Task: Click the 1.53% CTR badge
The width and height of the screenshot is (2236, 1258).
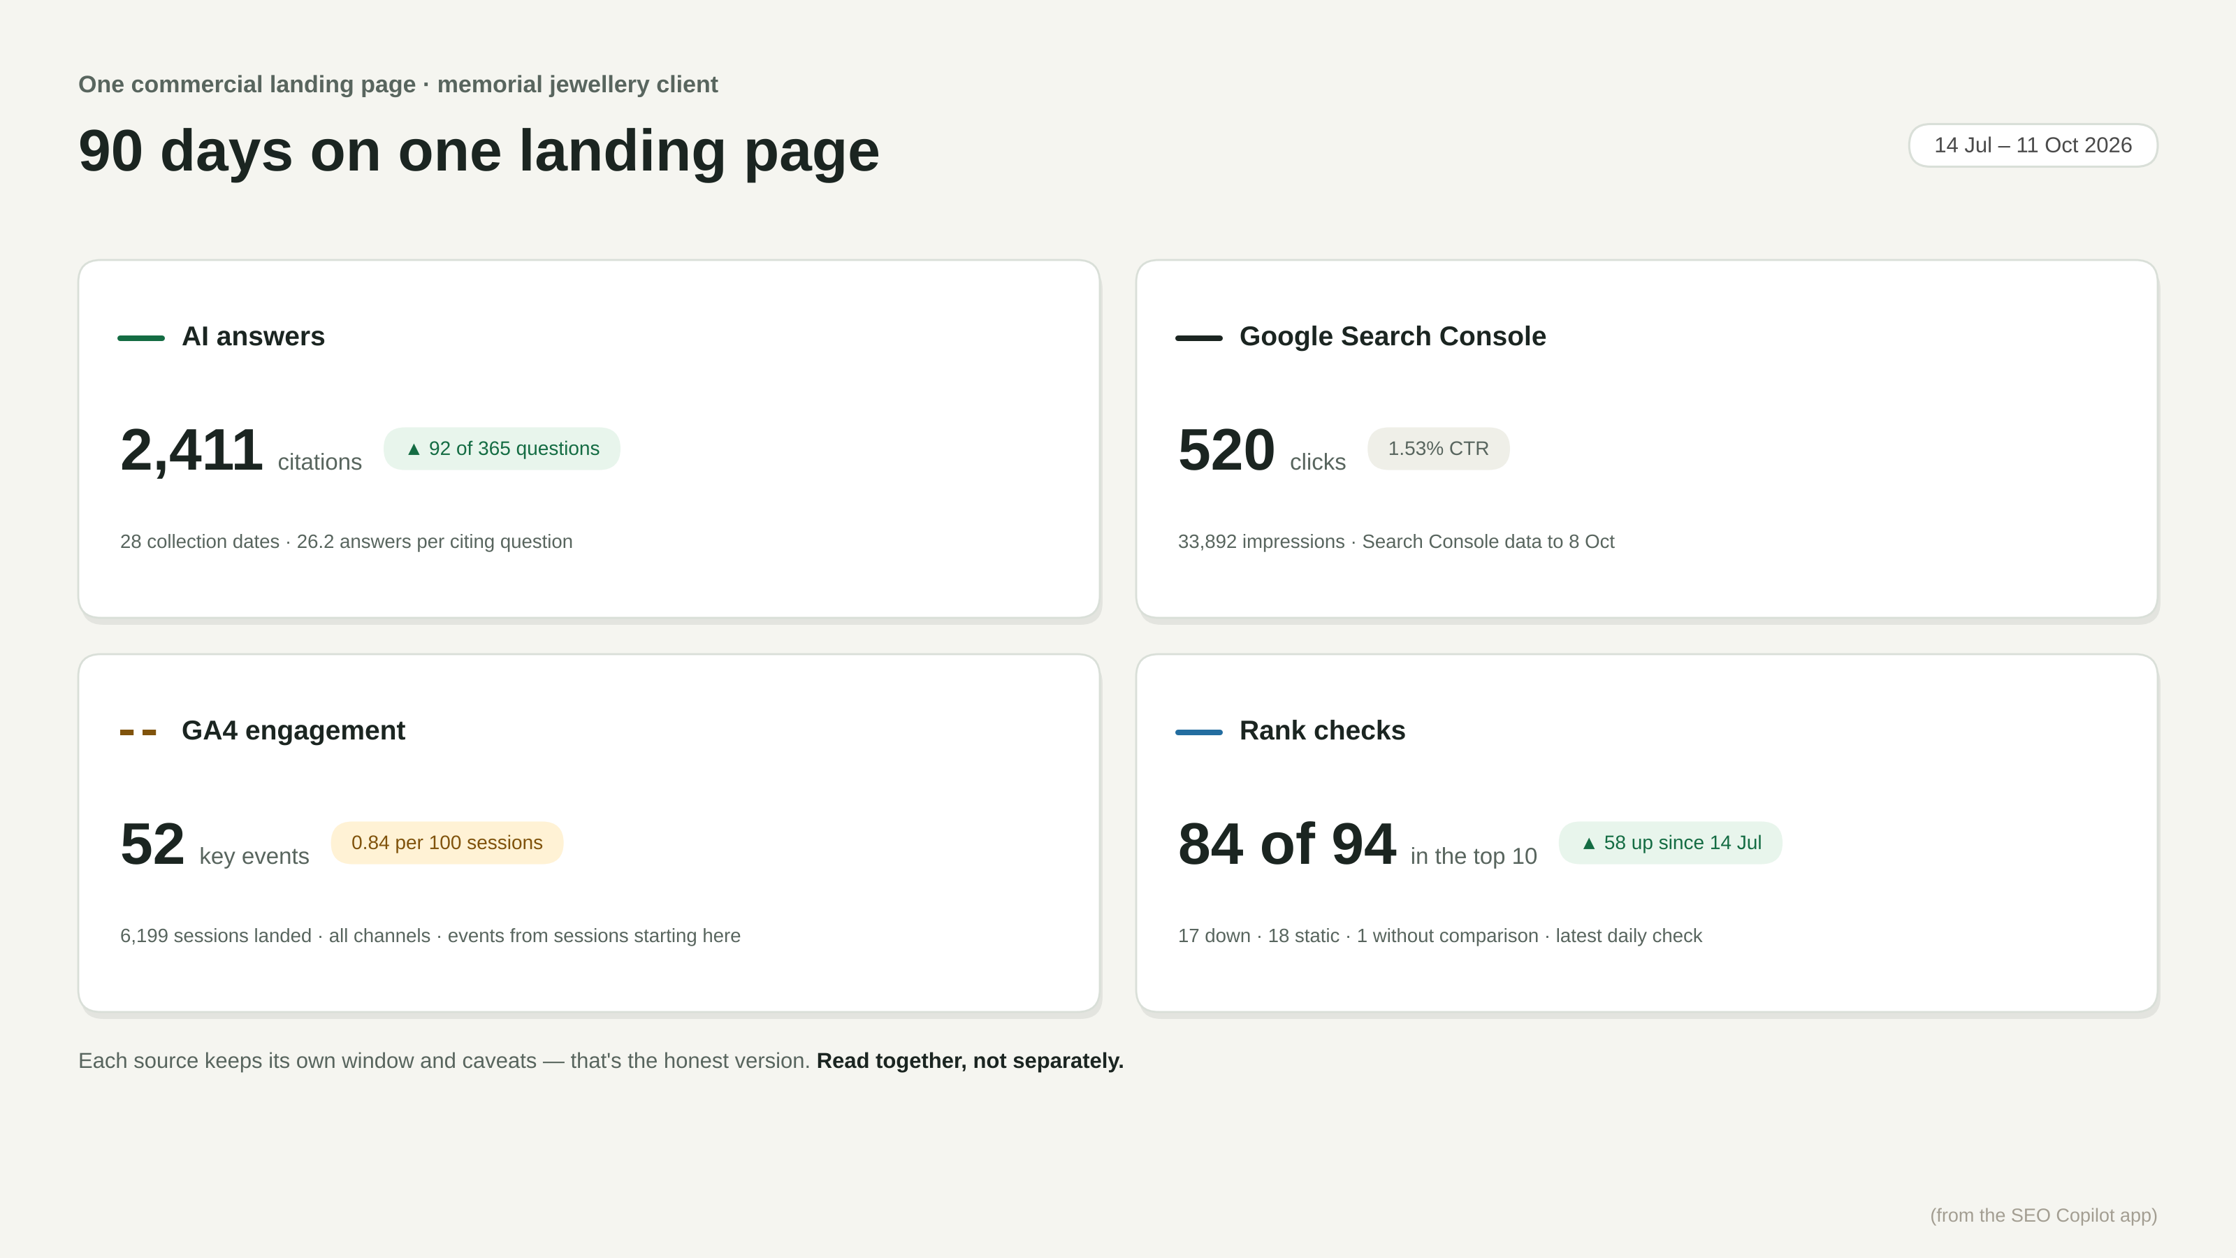Action: click(1438, 449)
